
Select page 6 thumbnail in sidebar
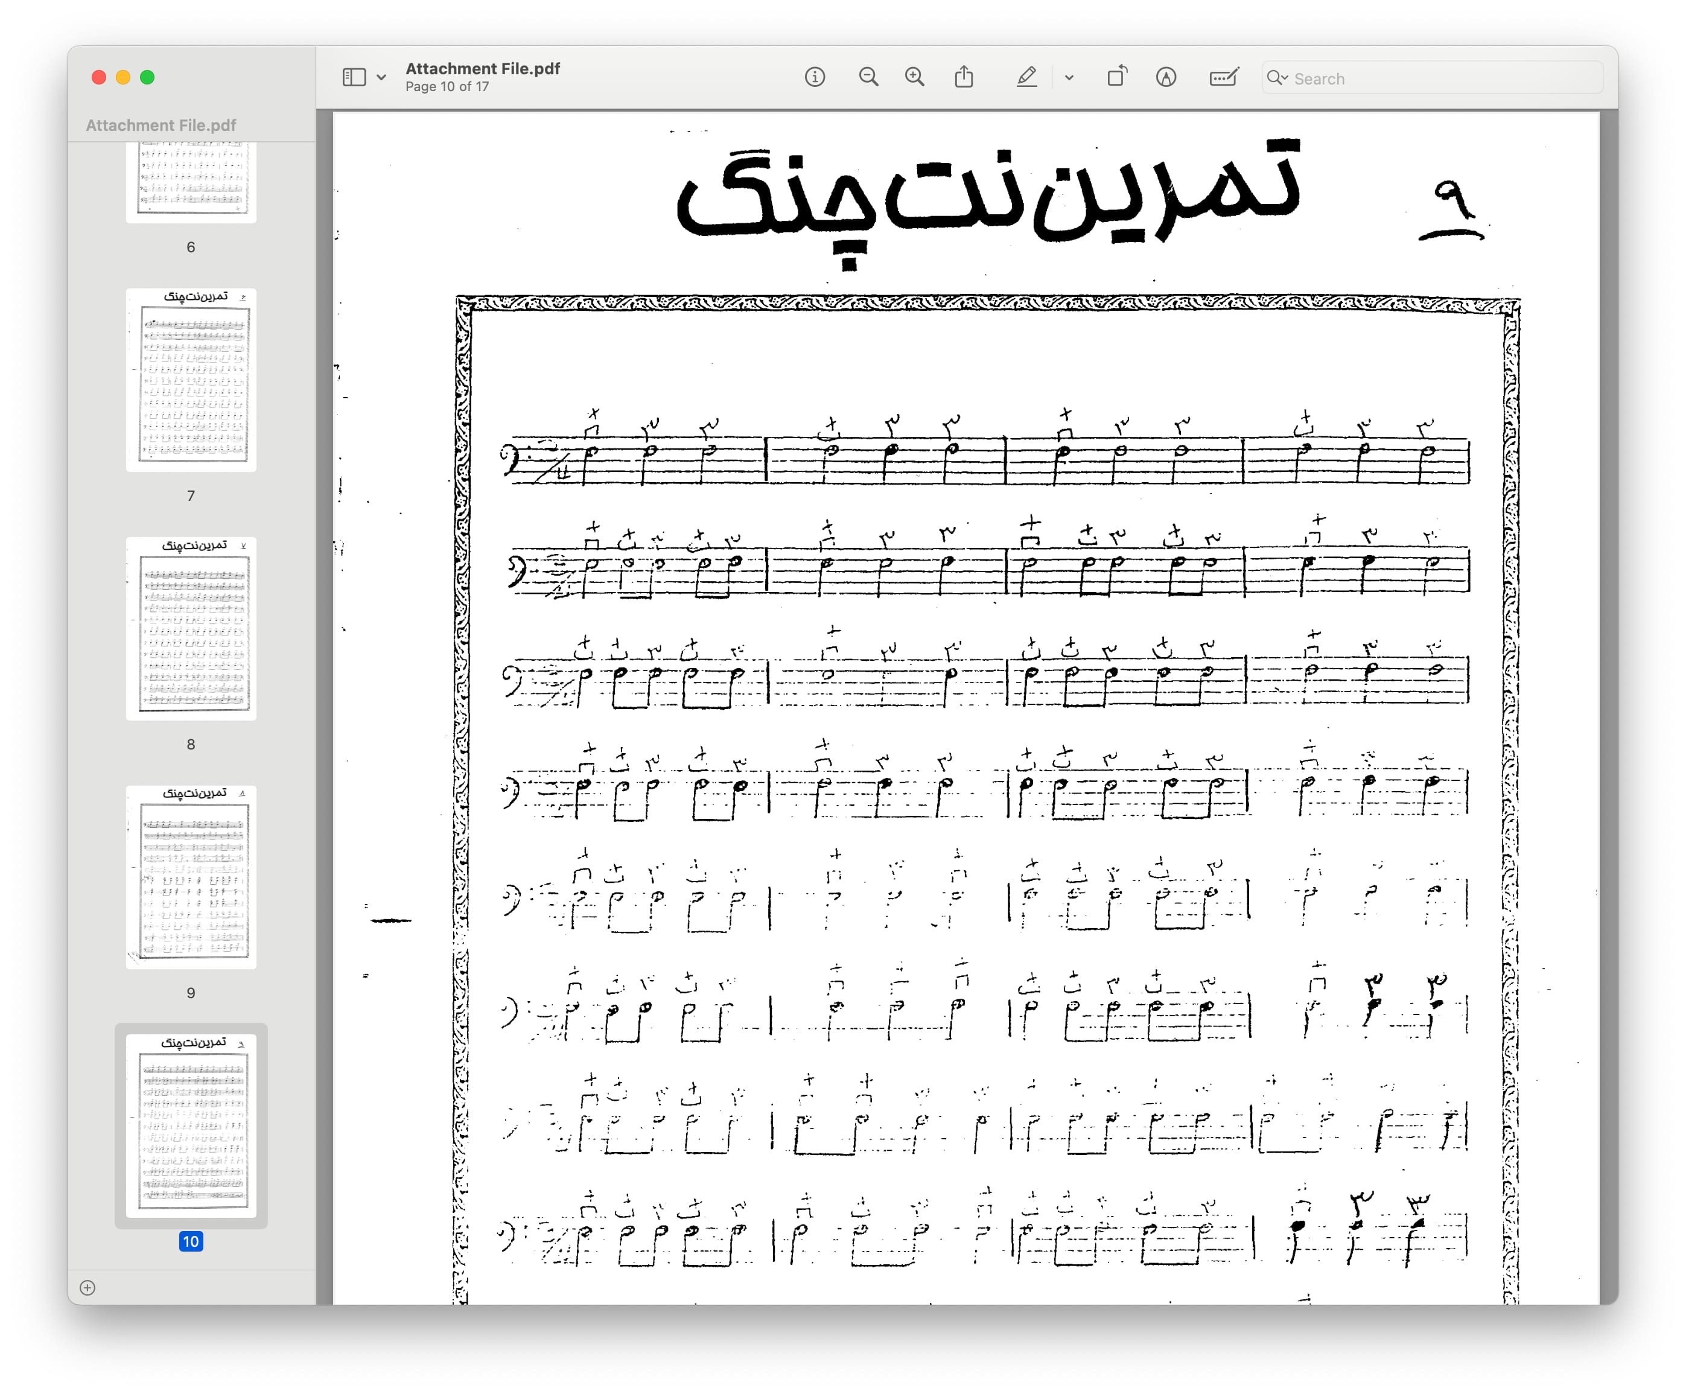coord(191,182)
